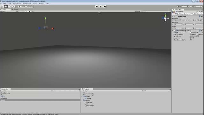Click the Position Y input field
The width and height of the screenshot is (204, 115).
click(x=189, y=20)
